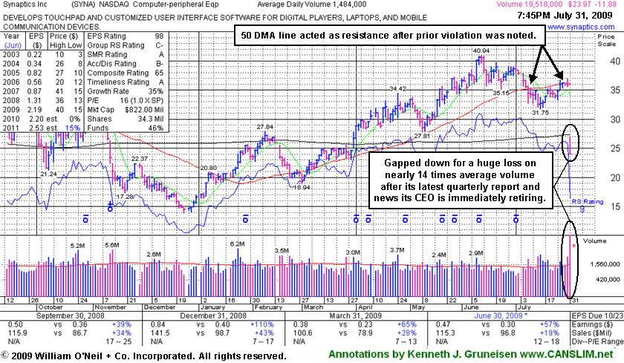Image resolution: width=624 pixels, height=363 pixels.
Task: Click the 7:45PM July 31, 2009 timestamp
Action: point(565,16)
